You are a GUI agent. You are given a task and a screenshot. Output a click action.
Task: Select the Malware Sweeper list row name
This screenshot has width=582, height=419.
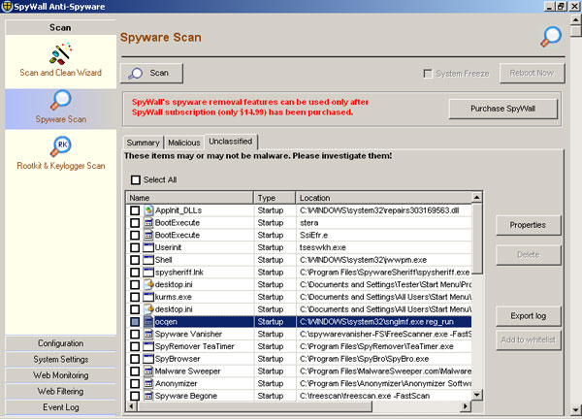(187, 371)
